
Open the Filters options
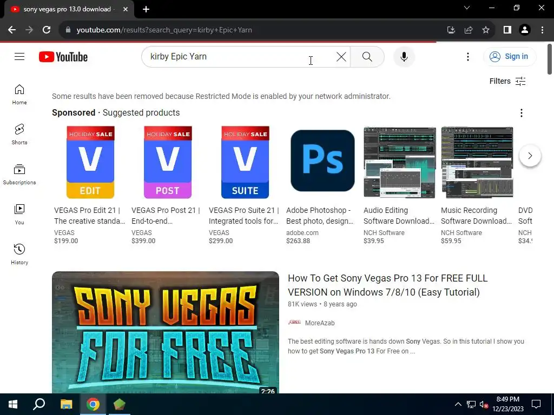pyautogui.click(x=507, y=81)
